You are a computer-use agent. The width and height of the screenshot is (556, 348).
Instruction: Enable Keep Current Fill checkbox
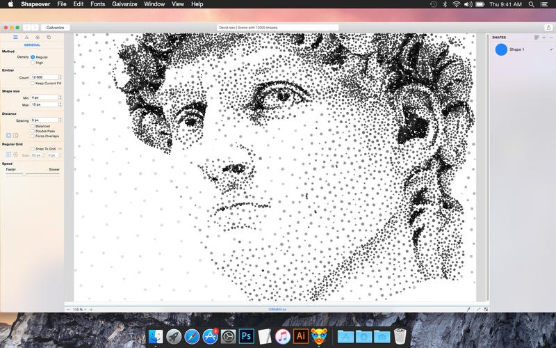point(32,83)
